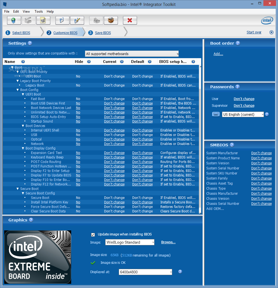Image resolution: width=278 pixels, height=288 pixels.
Task: Toggle Hide value for Network boot device
Action: [78, 144]
